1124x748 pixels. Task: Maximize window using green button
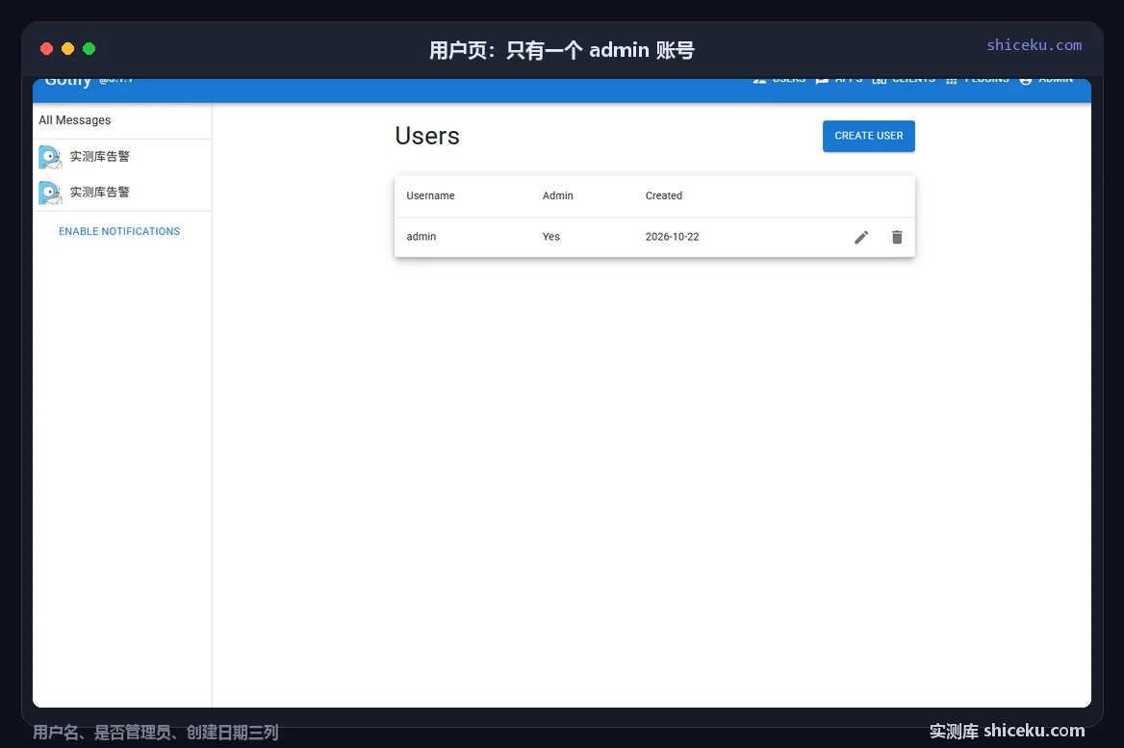pyautogui.click(x=89, y=49)
